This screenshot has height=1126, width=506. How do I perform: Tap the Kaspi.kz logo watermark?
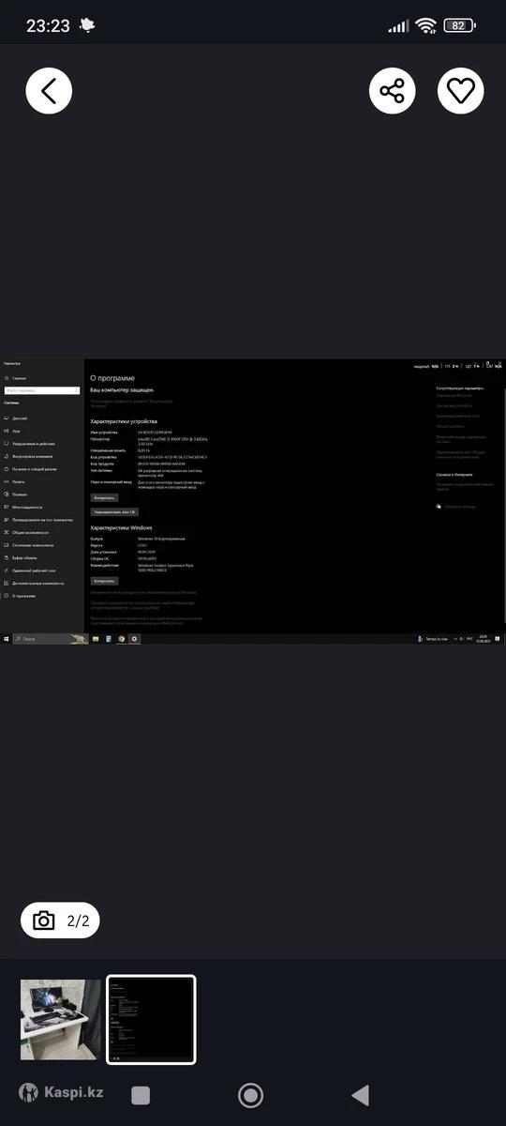(x=61, y=1093)
